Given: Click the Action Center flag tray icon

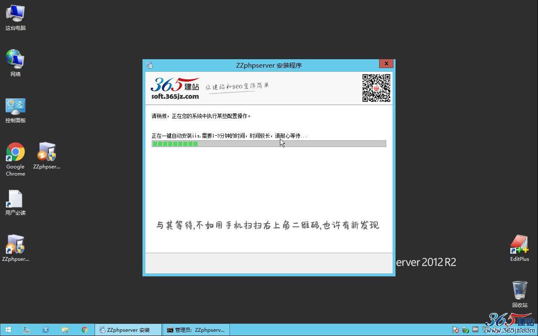Looking at the screenshot, I should tap(455, 330).
